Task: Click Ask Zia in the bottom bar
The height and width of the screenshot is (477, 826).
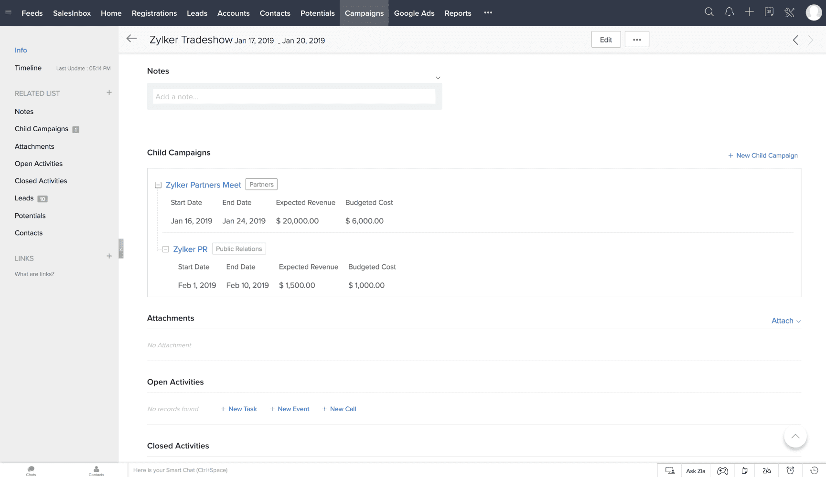Action: pos(696,471)
